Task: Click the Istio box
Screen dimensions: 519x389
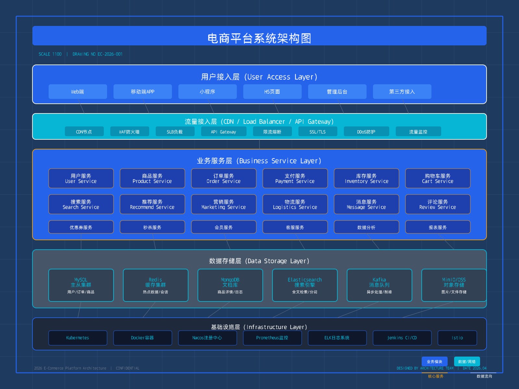Action: [457, 338]
